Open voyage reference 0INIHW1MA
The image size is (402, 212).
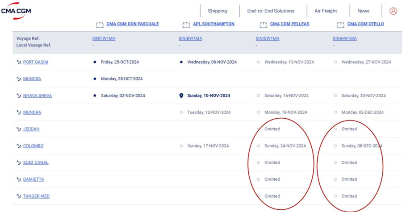pyautogui.click(x=345, y=38)
